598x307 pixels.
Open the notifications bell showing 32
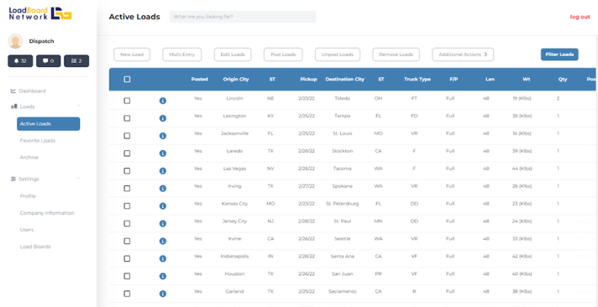20,61
